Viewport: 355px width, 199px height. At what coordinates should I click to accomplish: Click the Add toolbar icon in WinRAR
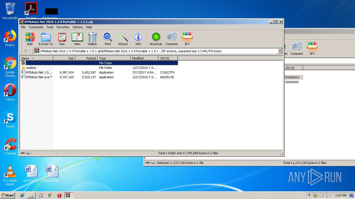coord(30,39)
